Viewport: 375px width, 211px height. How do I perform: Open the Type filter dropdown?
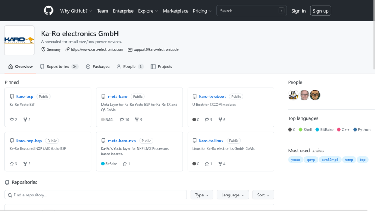coord(202,195)
